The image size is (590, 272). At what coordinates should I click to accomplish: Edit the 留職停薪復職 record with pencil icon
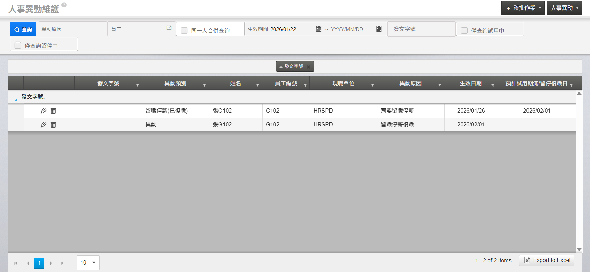(x=43, y=125)
